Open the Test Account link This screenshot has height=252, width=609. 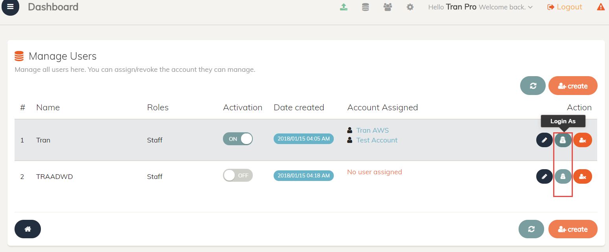377,140
